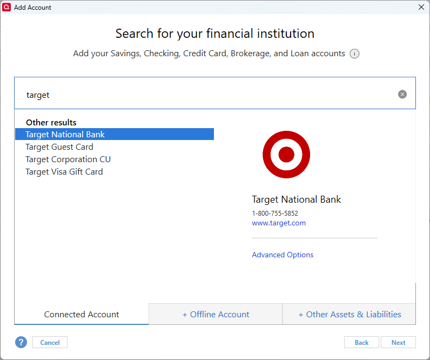Go Back to the previous step

[x=361, y=343]
